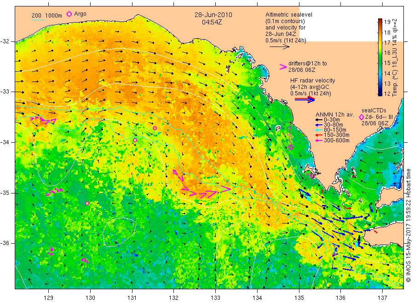
Task: Click the dark red top of the temperature colorbar
Action: (380, 20)
